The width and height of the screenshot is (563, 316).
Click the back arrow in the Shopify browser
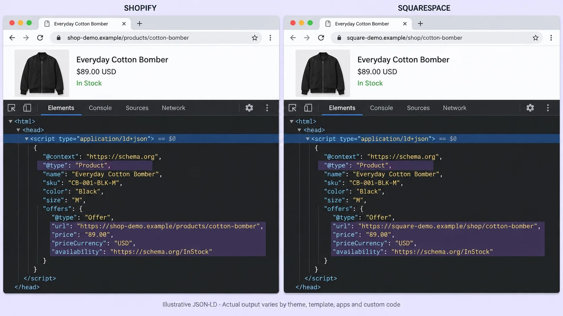(x=12, y=38)
